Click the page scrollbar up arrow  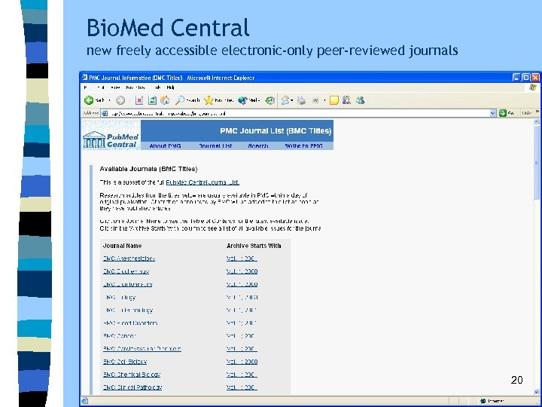[537, 122]
